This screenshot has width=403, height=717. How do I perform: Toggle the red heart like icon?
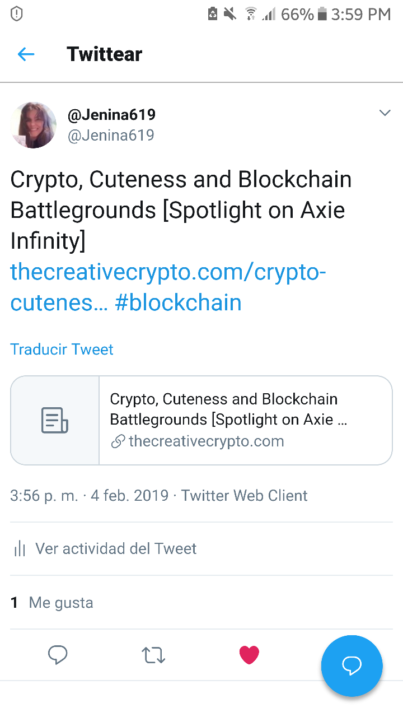coord(249,655)
